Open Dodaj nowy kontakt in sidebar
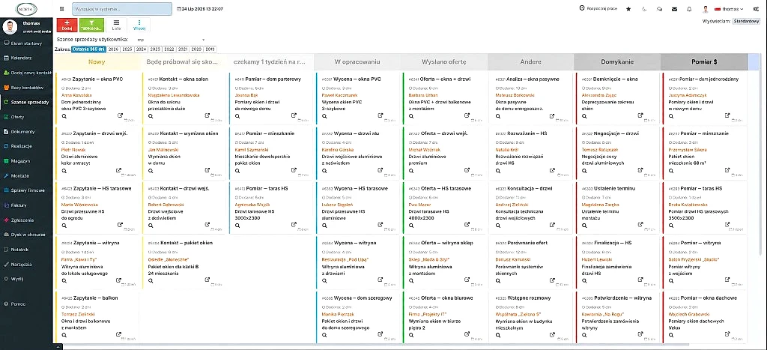The height and width of the screenshot is (350, 767). point(26,73)
